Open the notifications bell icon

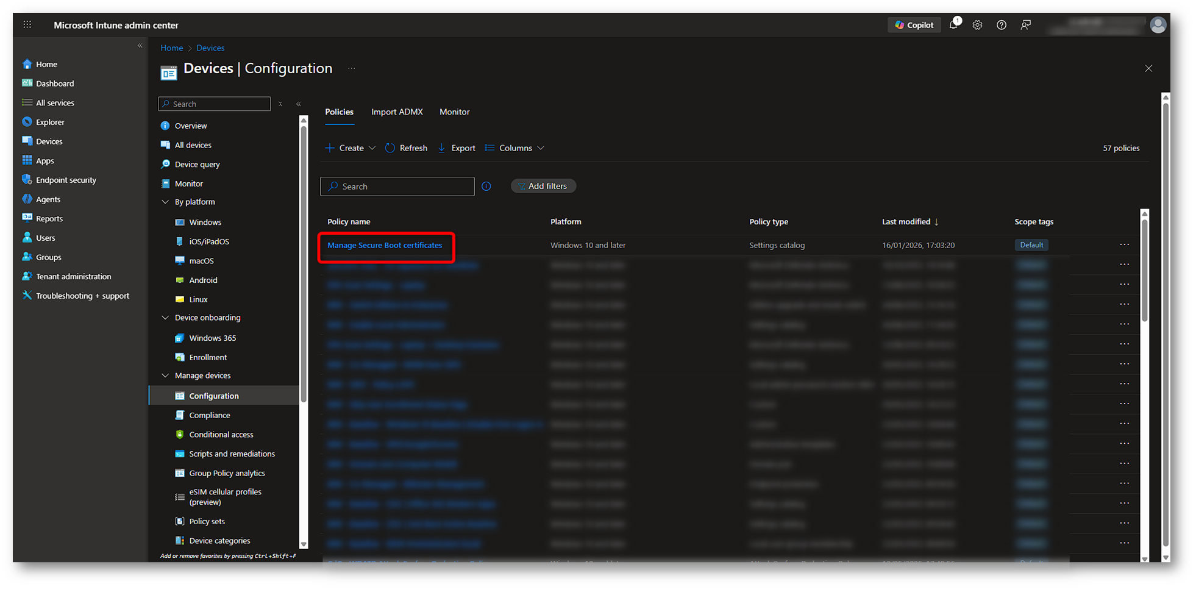pyautogui.click(x=953, y=25)
